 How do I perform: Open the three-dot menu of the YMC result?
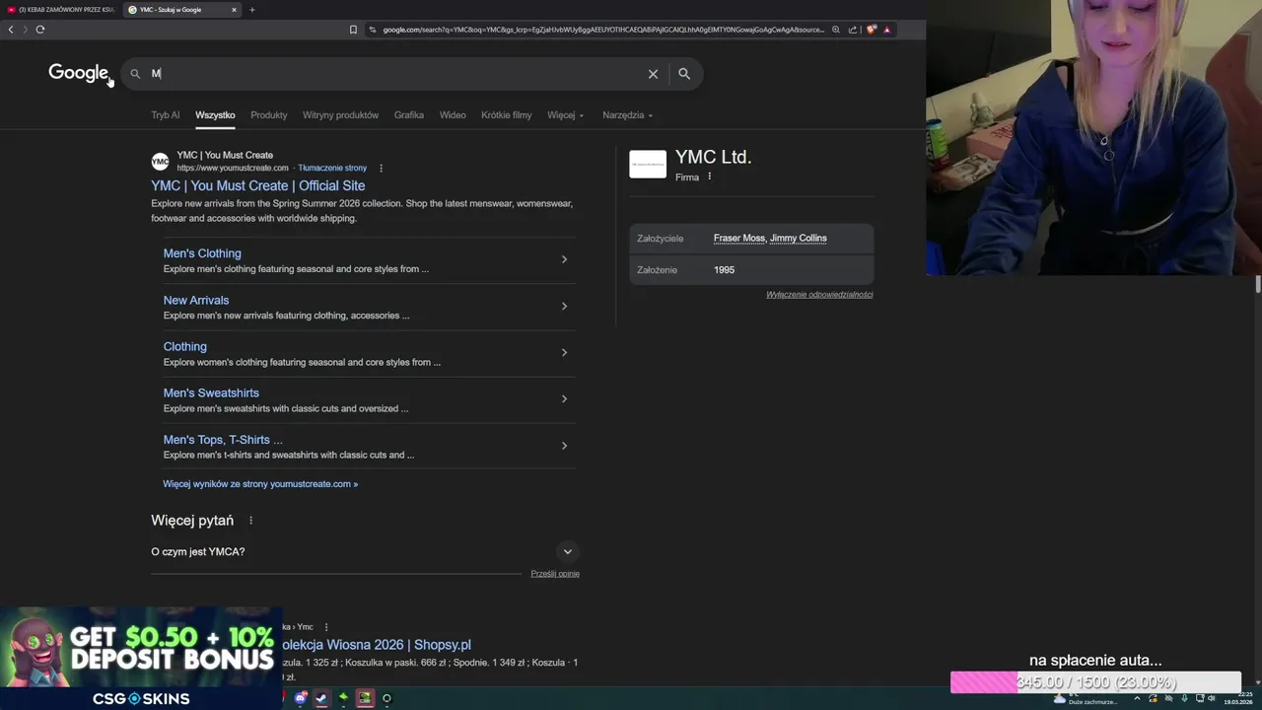click(x=381, y=169)
